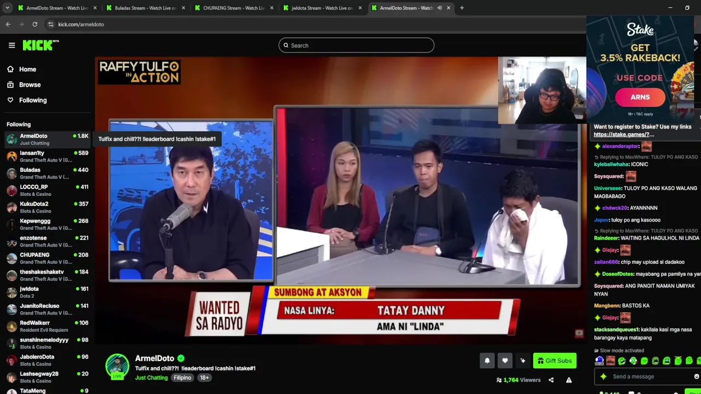Open Lashsegway28 channel in Following list

click(47, 377)
